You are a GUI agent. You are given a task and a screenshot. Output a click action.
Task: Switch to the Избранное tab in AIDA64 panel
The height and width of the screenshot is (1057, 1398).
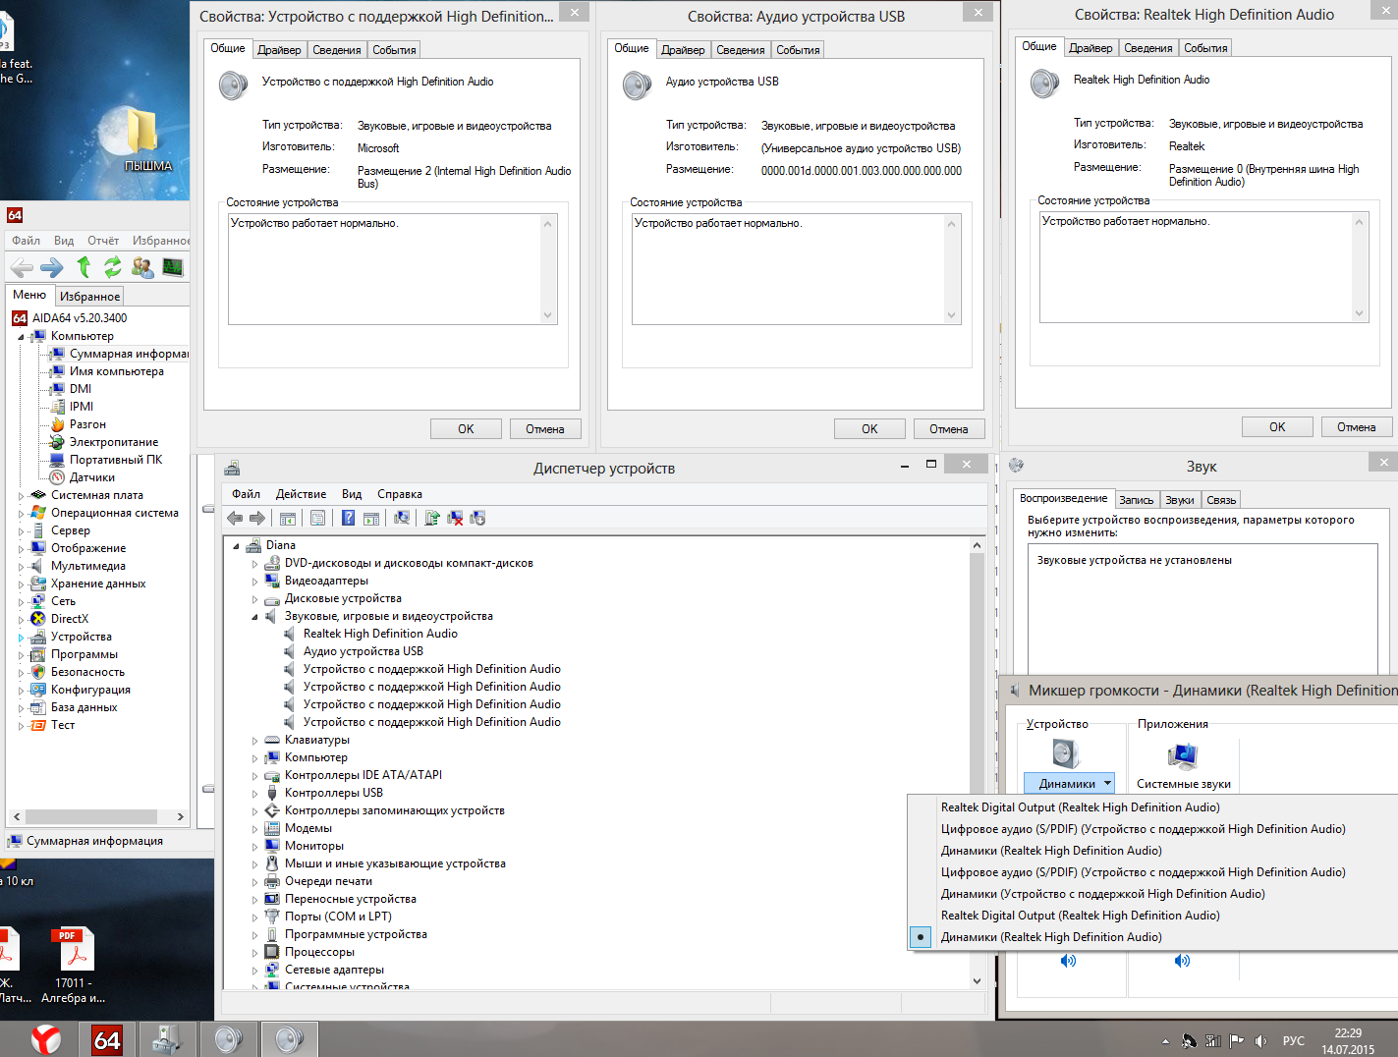point(89,296)
